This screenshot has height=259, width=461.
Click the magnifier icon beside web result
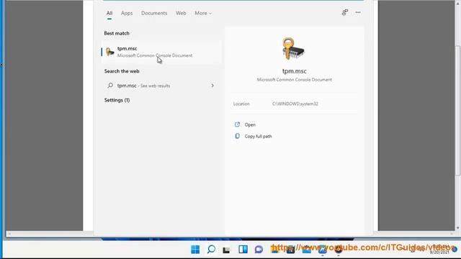pos(110,86)
